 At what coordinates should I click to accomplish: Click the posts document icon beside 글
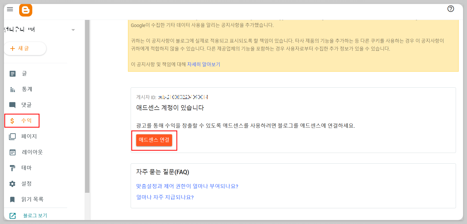point(13,74)
